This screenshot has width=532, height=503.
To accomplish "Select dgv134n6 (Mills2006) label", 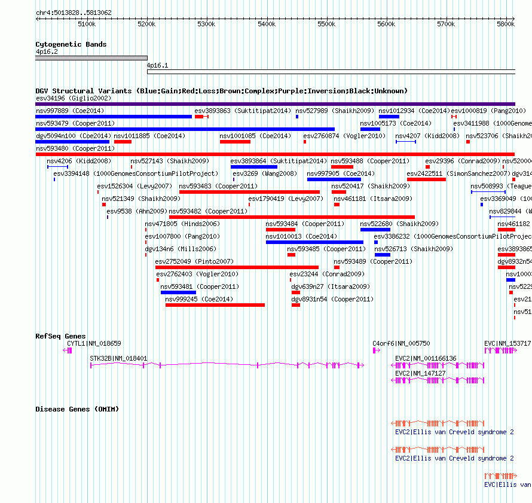I will (181, 249).
